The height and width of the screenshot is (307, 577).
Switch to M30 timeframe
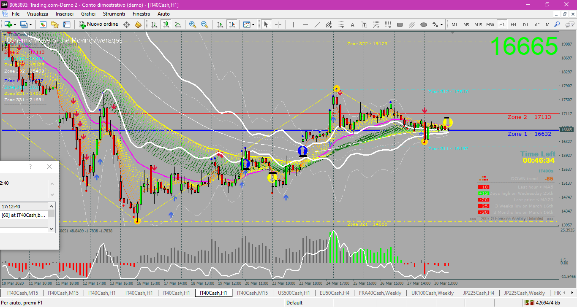[490, 24]
